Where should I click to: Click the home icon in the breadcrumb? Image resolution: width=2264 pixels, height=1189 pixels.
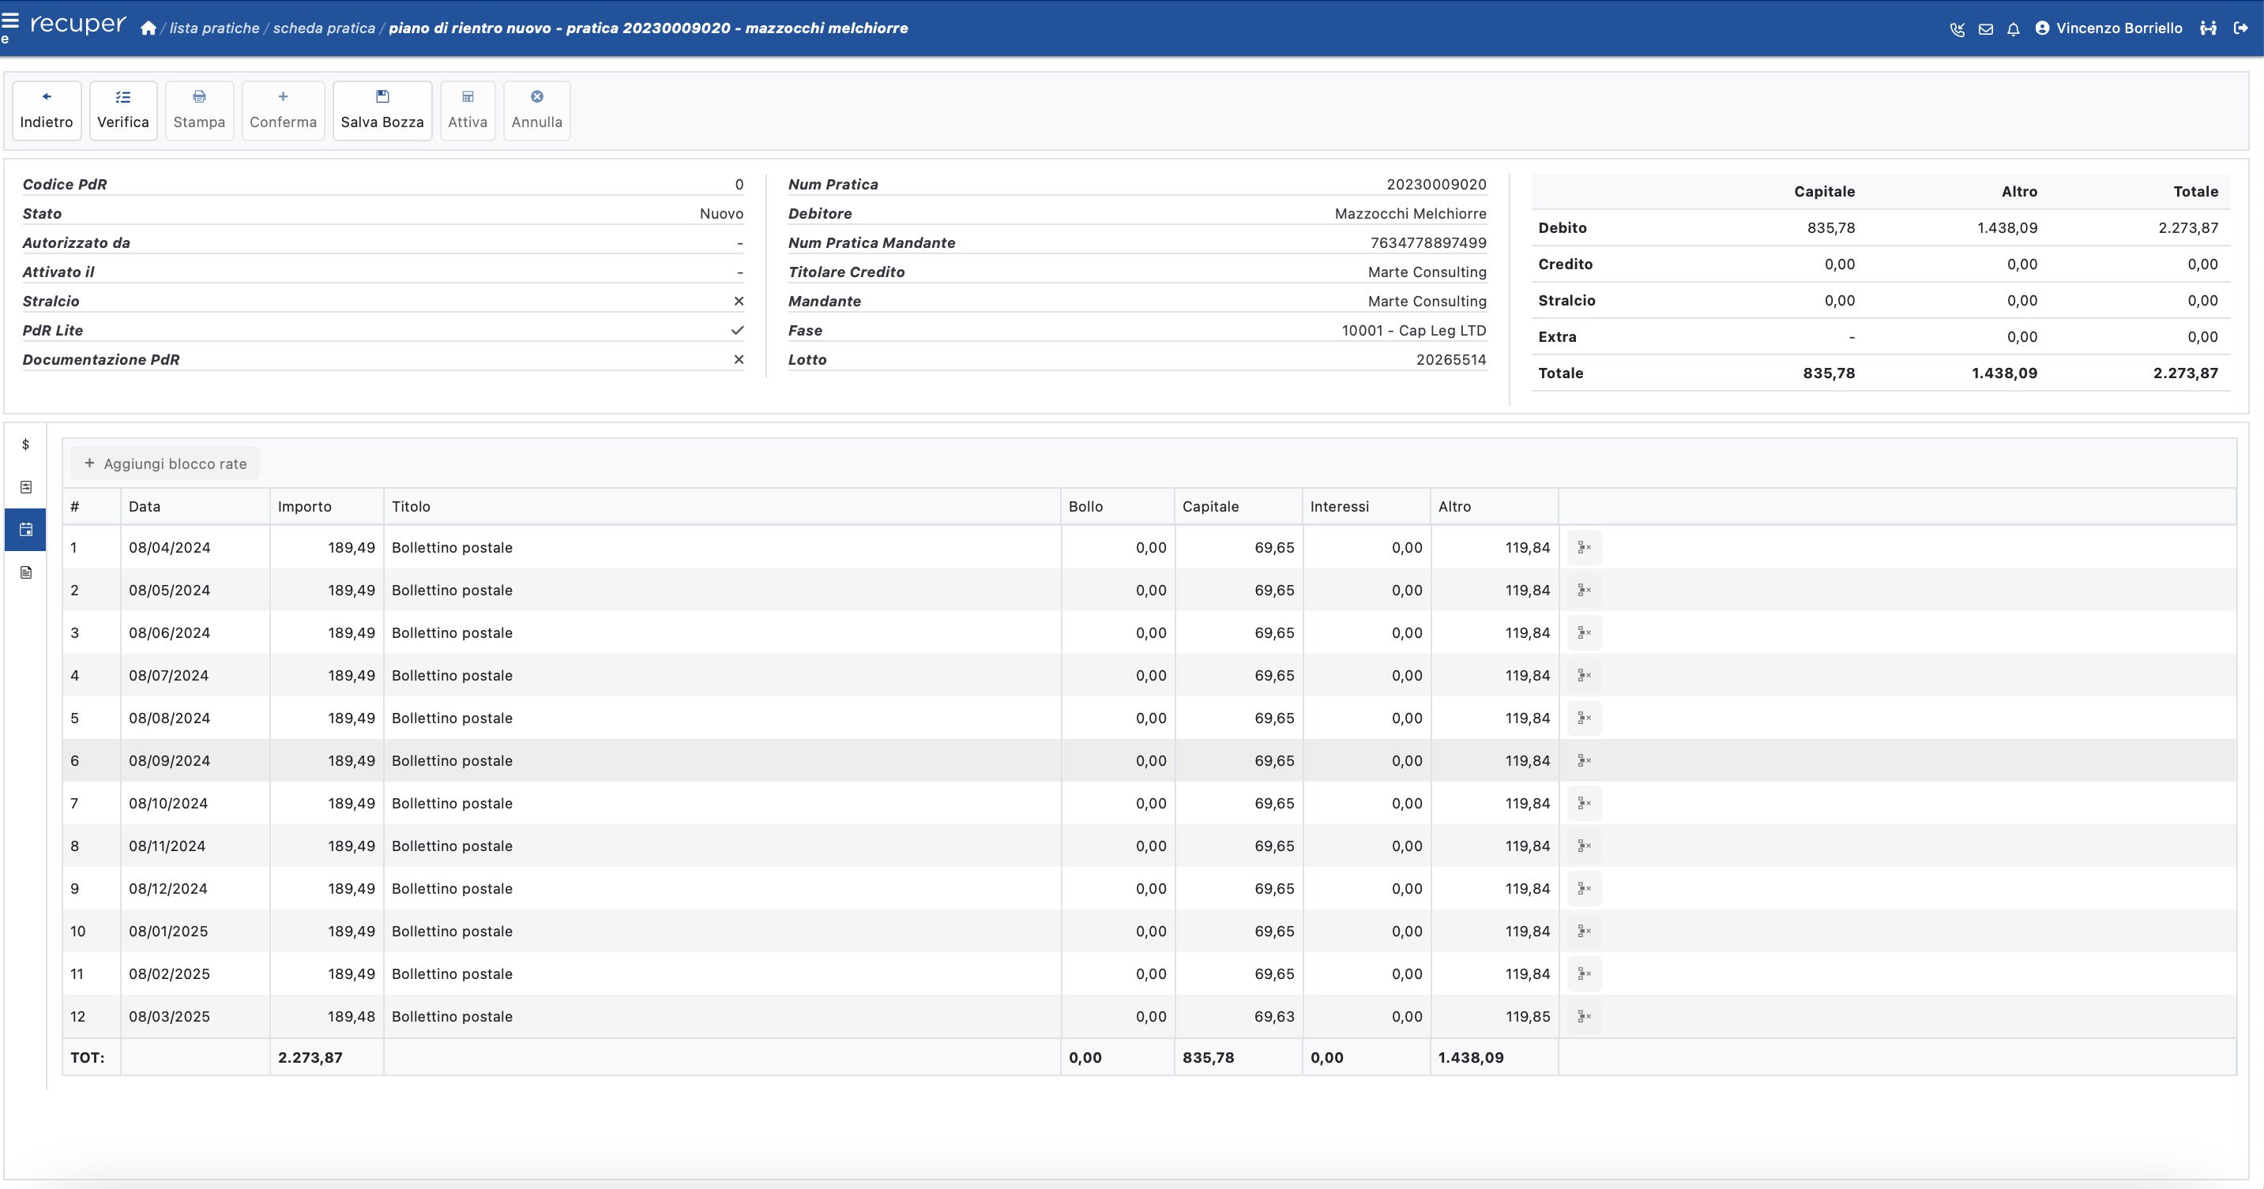(x=149, y=28)
